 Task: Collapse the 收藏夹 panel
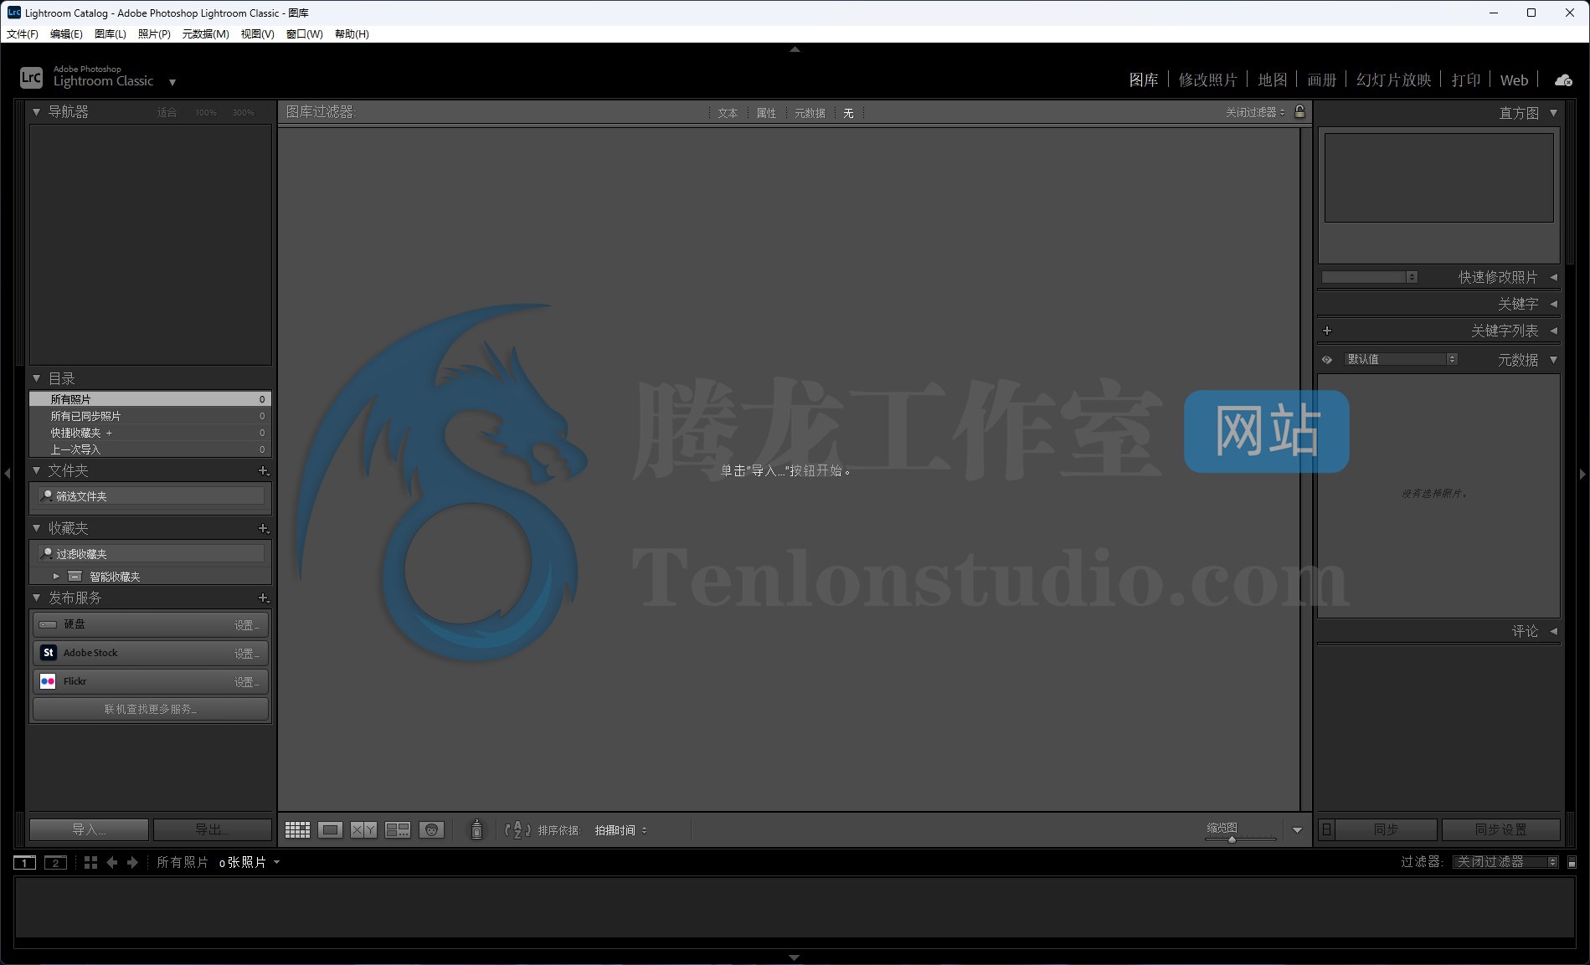[36, 528]
